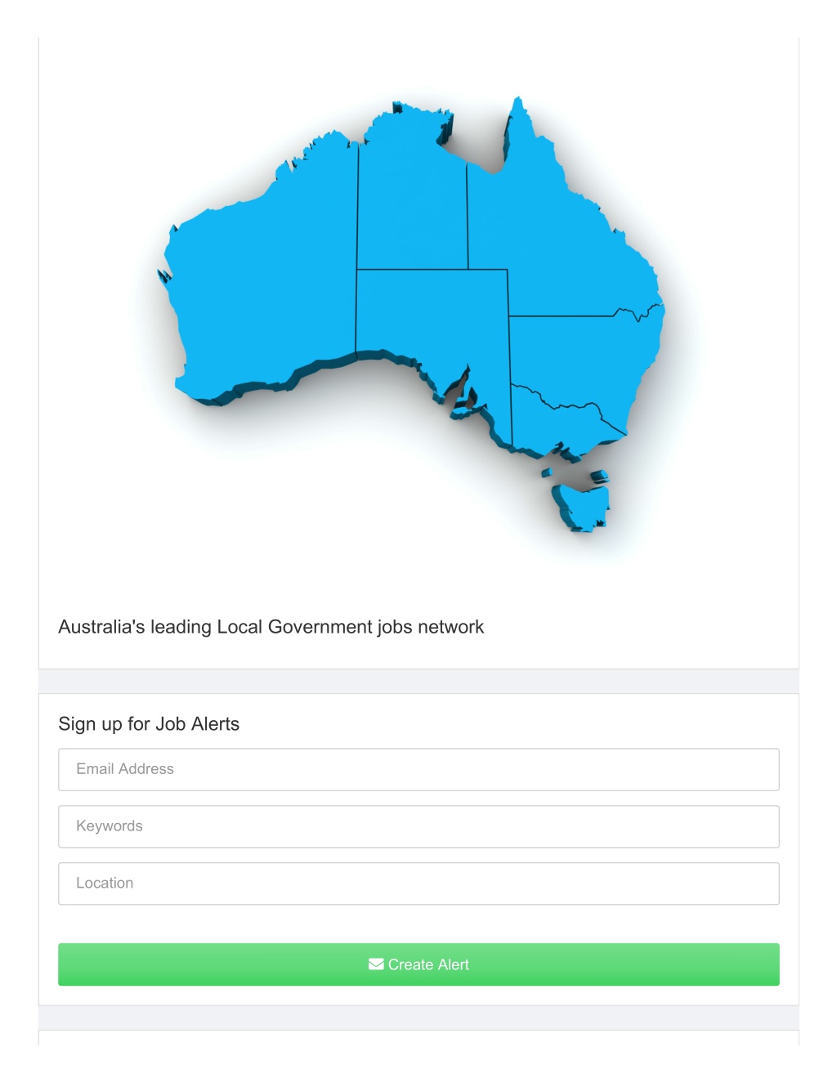Click the green Create Alert button
This screenshot has height=1083, width=837.
(x=418, y=964)
